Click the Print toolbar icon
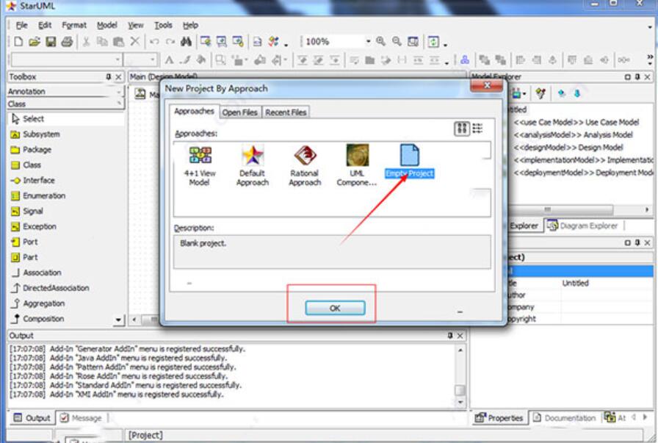The image size is (658, 443). pyautogui.click(x=67, y=41)
